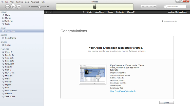This screenshot has height=106, width=190.
Task: Go back with store back arrow
Action: 46,12
